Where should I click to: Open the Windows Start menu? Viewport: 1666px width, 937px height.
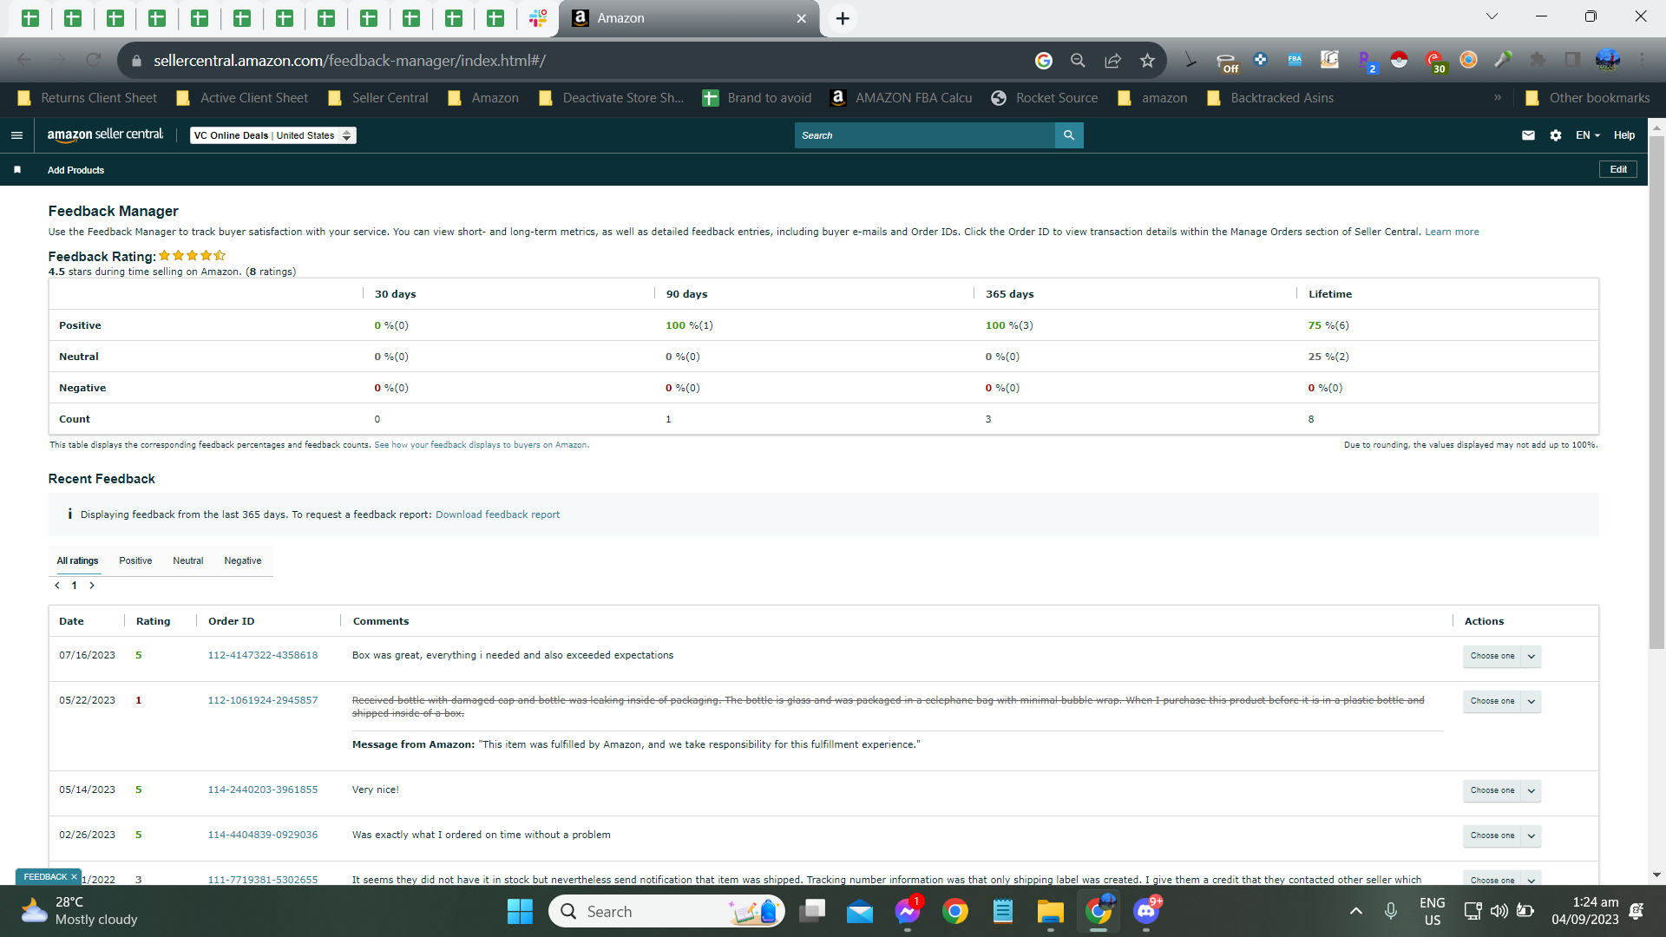tap(520, 911)
